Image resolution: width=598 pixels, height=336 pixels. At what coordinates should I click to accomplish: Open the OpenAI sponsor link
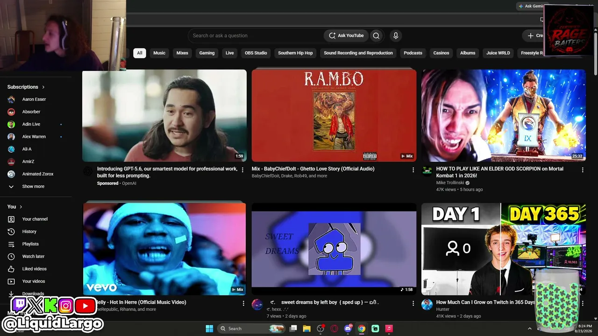point(129,183)
